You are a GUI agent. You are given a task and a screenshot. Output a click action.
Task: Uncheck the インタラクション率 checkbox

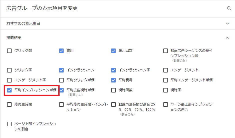click(114, 70)
